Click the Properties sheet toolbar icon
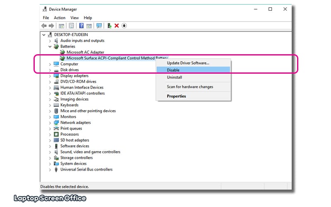Image resolution: width=331 pixels, height=207 pixels. (x=71, y=26)
